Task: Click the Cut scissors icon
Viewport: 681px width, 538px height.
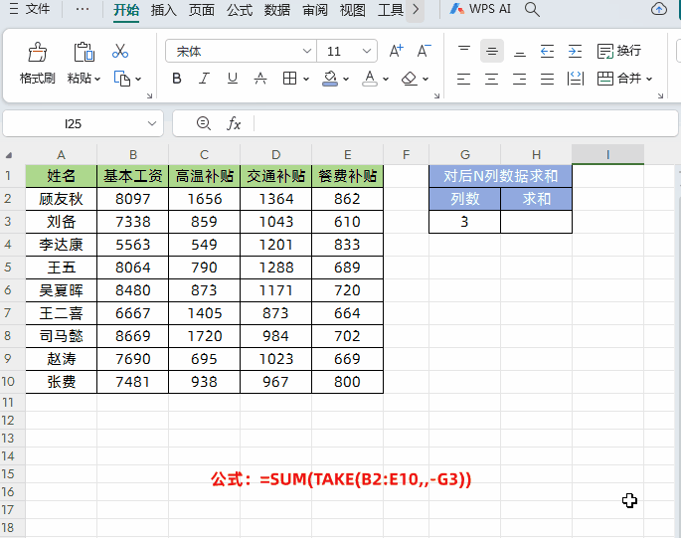Action: pos(120,51)
